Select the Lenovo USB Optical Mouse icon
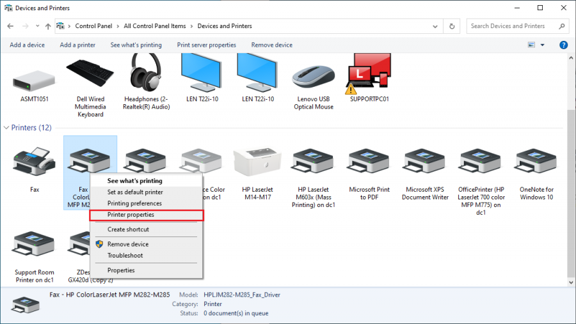The height and width of the screenshot is (324, 576). pyautogui.click(x=314, y=77)
